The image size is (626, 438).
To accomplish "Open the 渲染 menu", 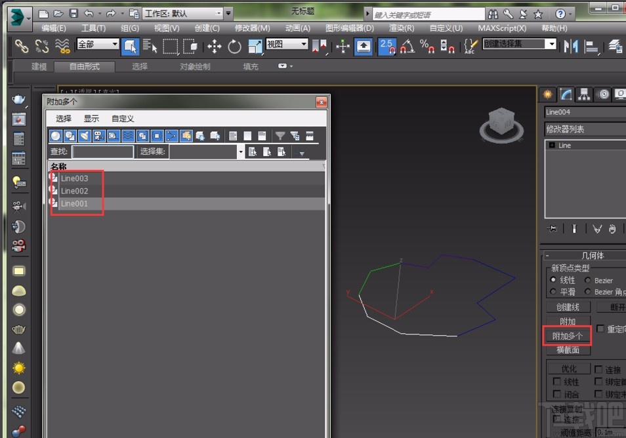I will pyautogui.click(x=400, y=28).
